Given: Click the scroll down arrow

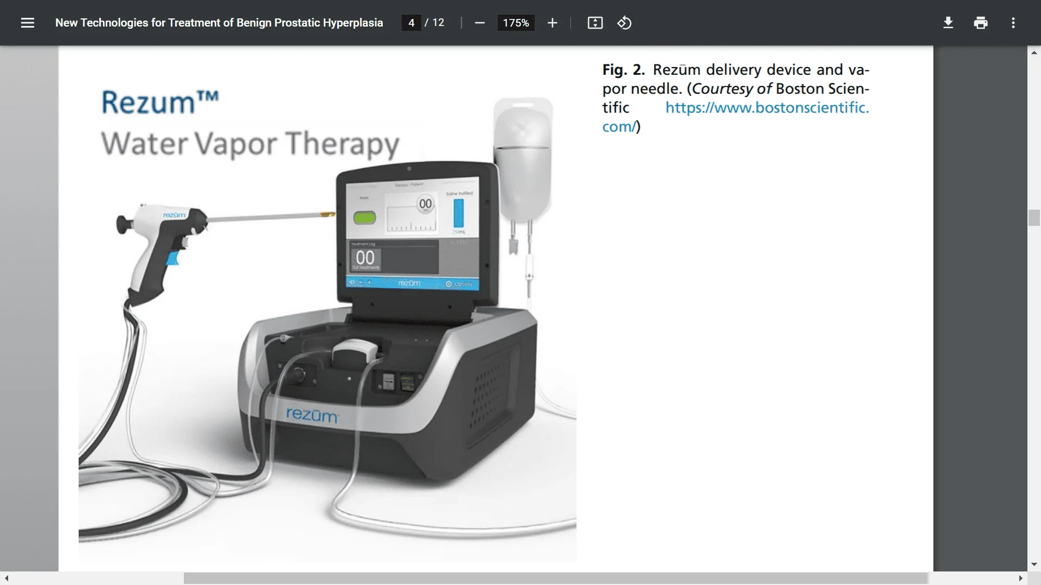Looking at the screenshot, I should click(x=1034, y=564).
